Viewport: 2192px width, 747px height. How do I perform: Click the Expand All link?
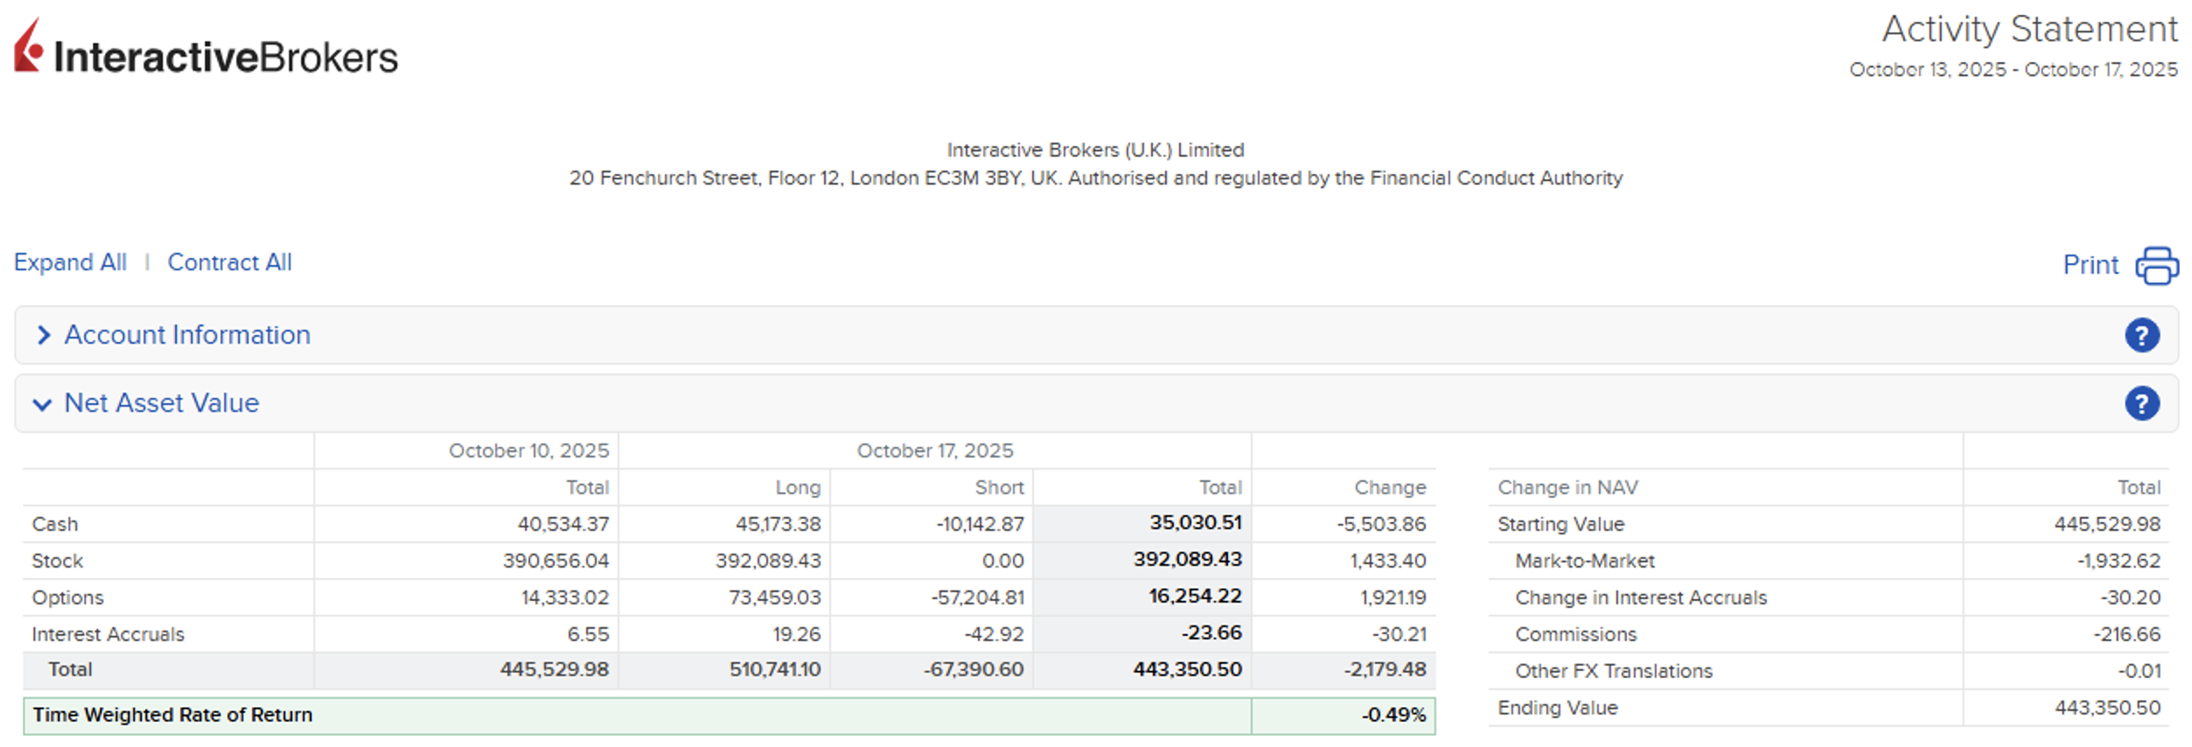tap(70, 262)
